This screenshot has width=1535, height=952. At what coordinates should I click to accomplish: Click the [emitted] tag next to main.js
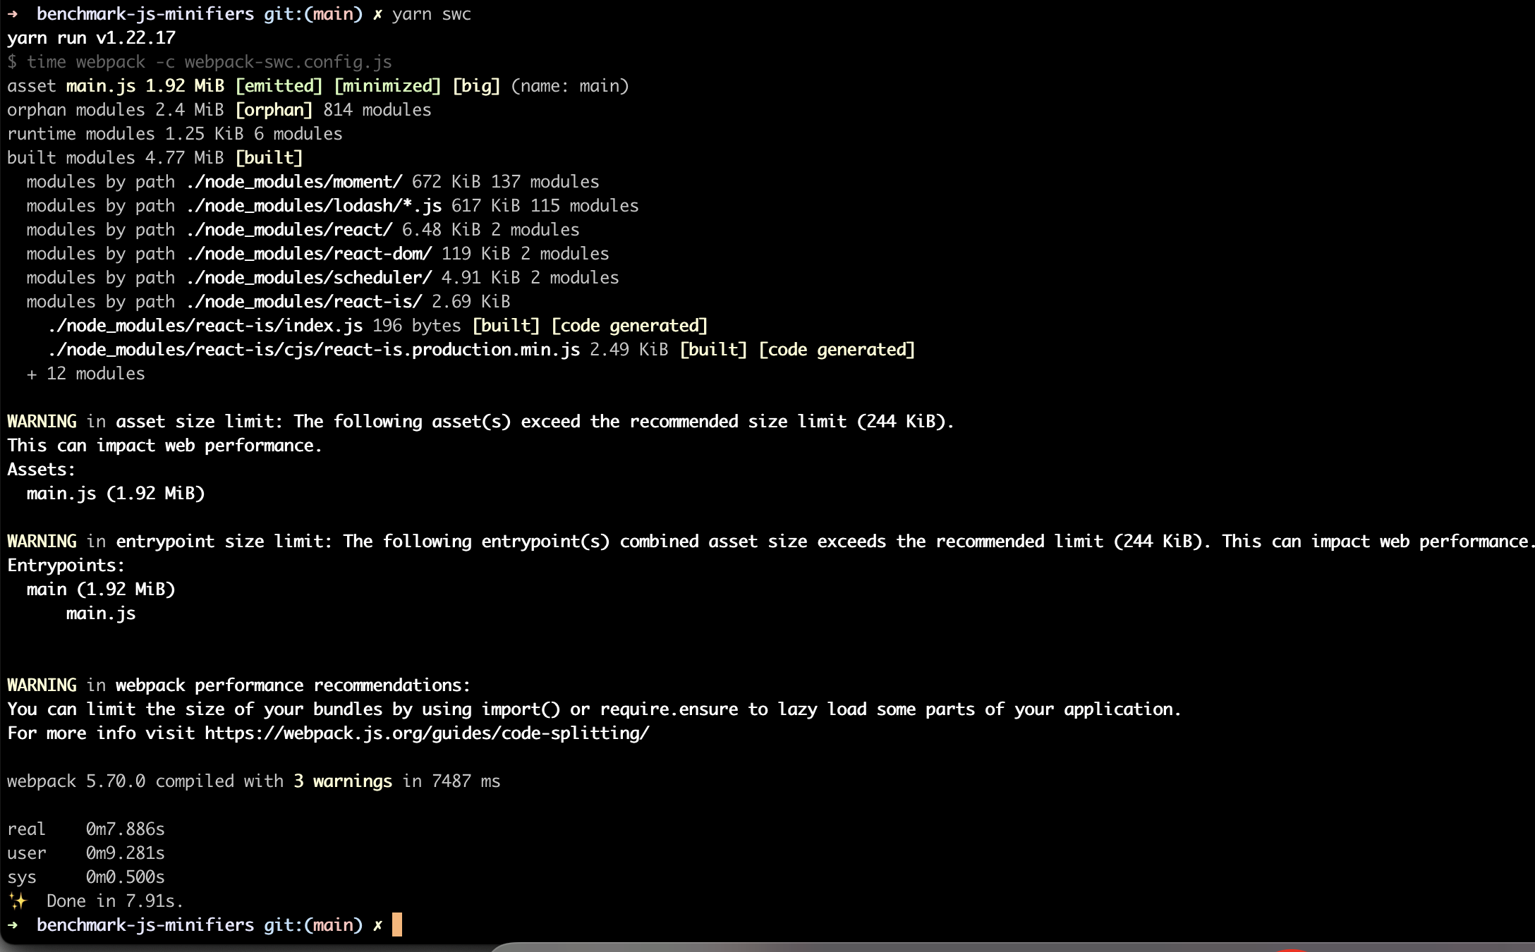(x=279, y=85)
